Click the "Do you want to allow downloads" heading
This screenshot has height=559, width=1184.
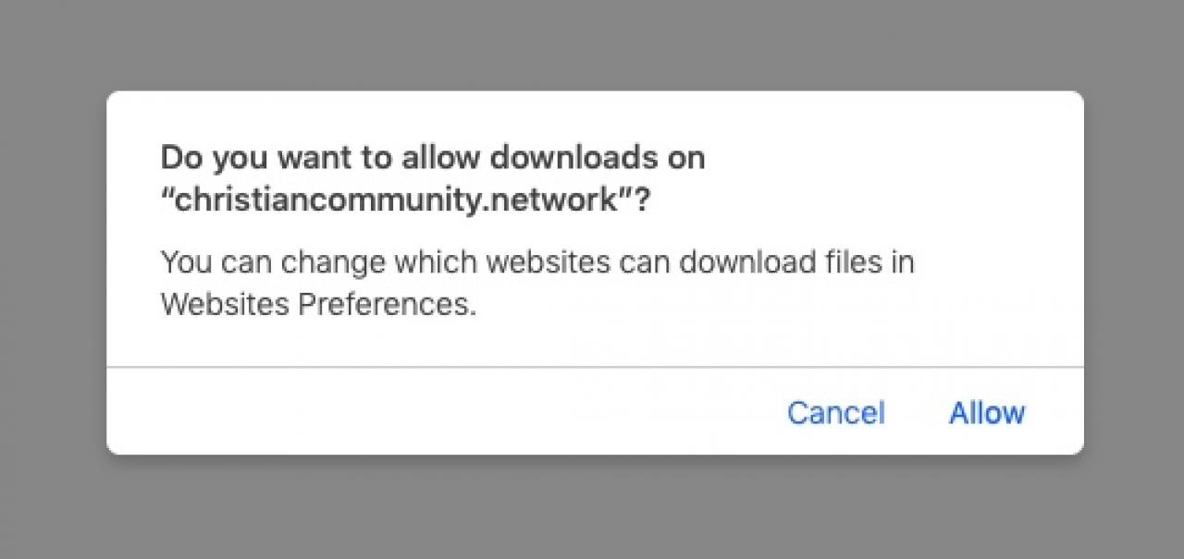coord(433,158)
